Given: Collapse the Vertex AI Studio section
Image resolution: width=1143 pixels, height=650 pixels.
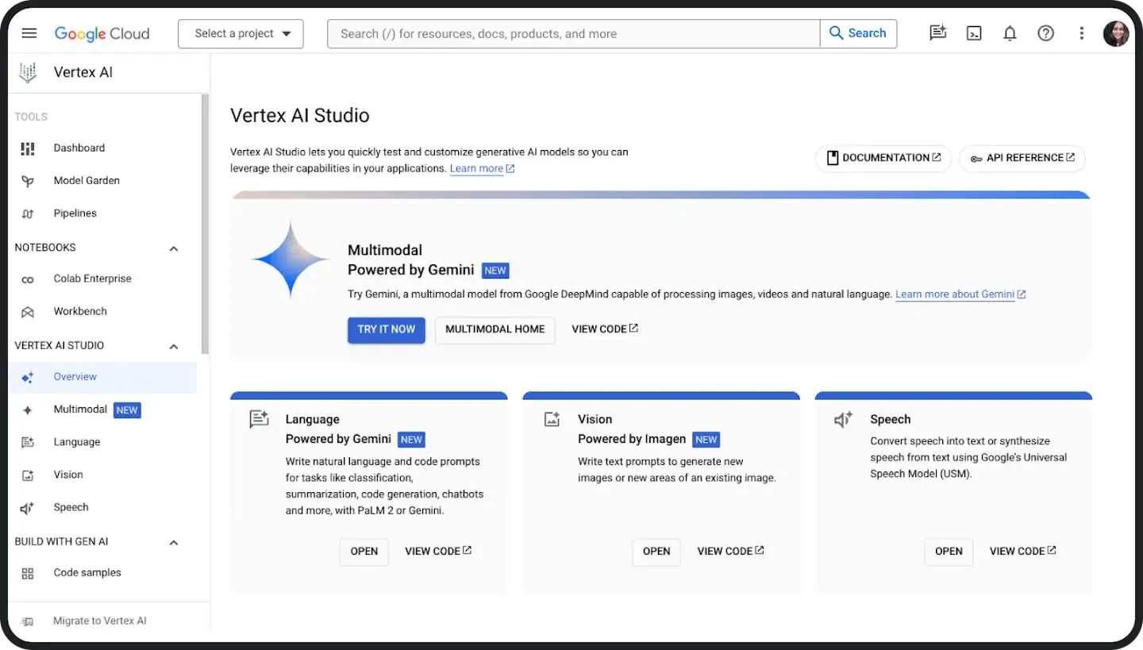Looking at the screenshot, I should (x=173, y=346).
